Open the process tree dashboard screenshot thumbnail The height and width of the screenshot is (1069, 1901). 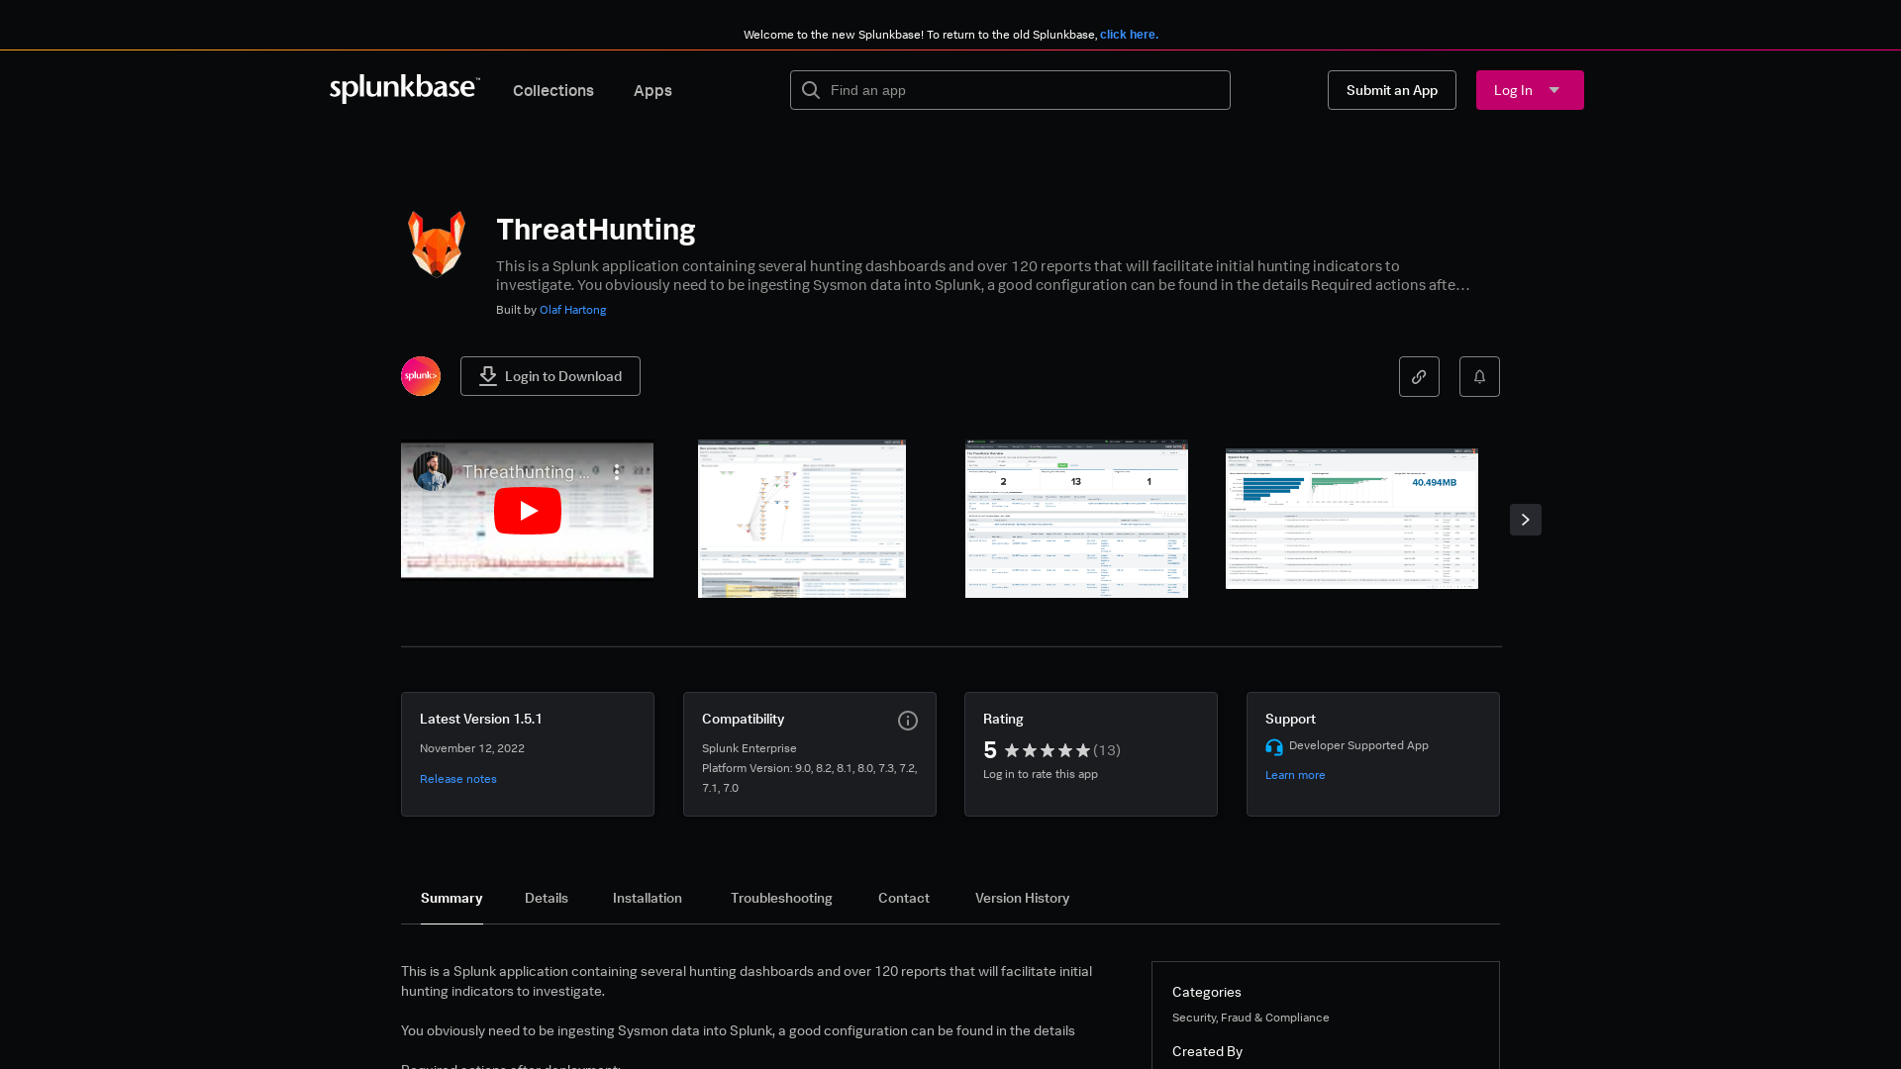tap(802, 519)
